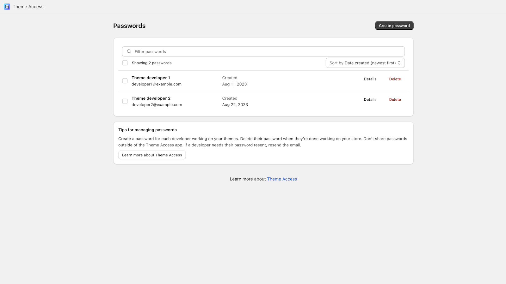The image size is (506, 284).
Task: Select the checkbox for Theme developer 2
Action: (125, 101)
